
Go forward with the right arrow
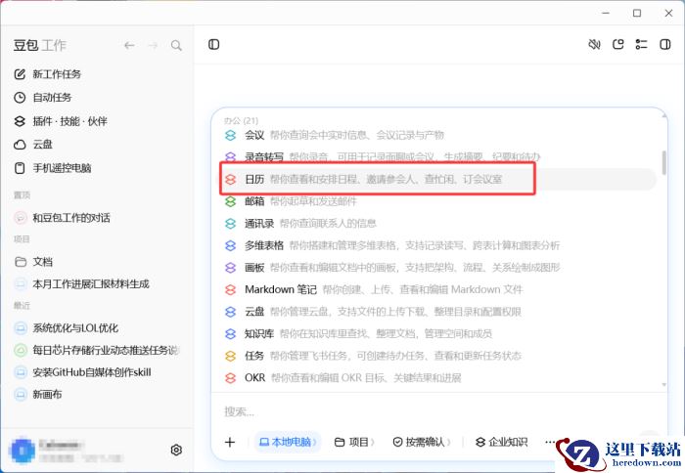click(153, 45)
